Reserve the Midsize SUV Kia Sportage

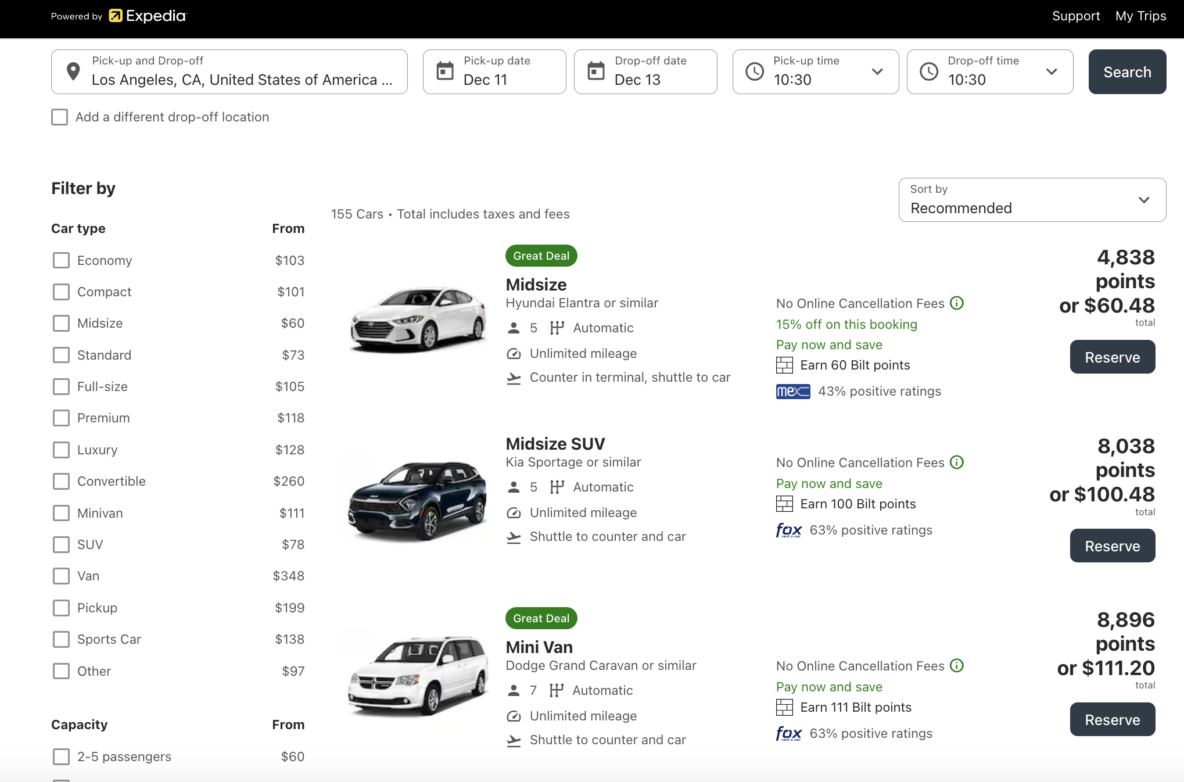point(1113,546)
